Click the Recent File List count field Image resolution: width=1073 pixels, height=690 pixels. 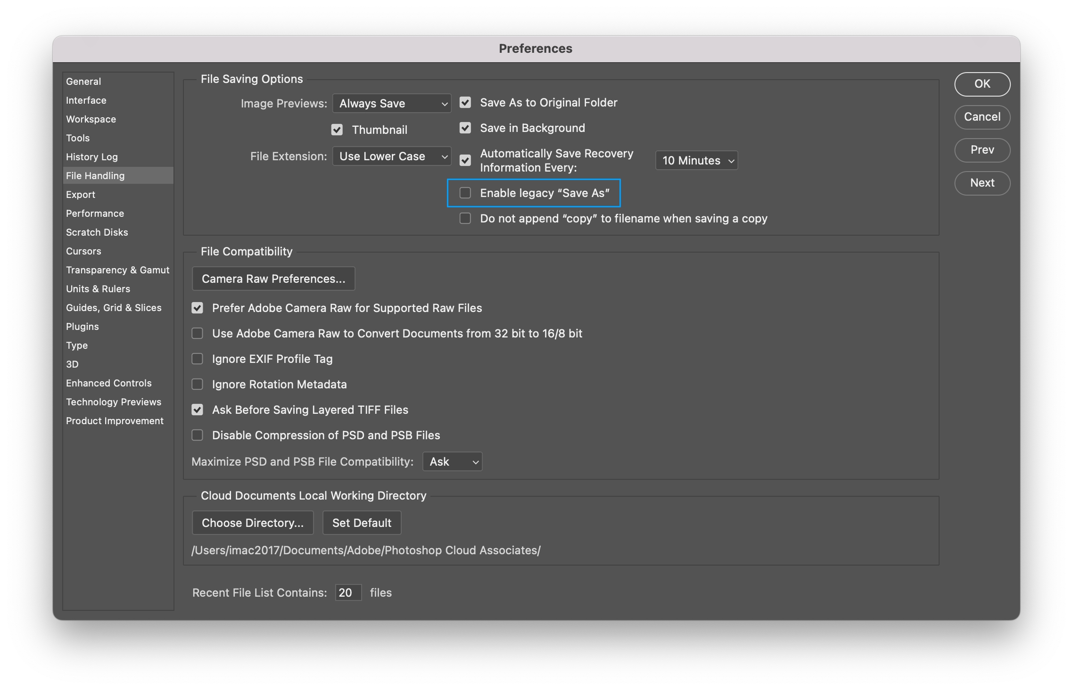(348, 593)
